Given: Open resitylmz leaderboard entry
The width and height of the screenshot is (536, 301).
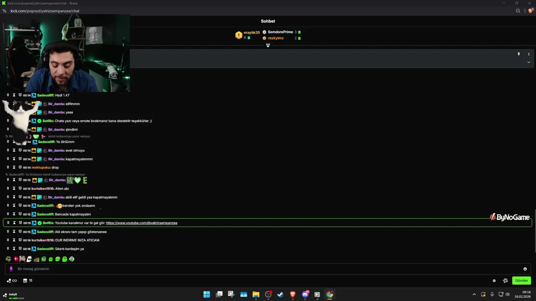Looking at the screenshot, I should pyautogui.click(x=276, y=38).
